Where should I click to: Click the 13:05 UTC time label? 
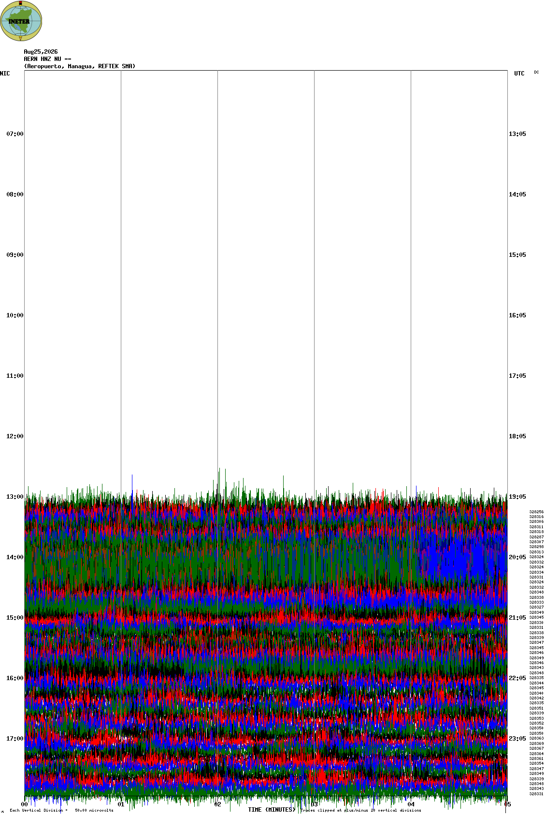pos(517,134)
